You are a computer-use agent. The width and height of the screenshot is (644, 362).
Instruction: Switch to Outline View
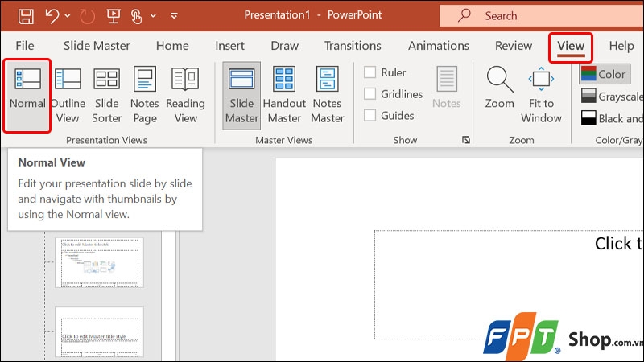pos(68,95)
